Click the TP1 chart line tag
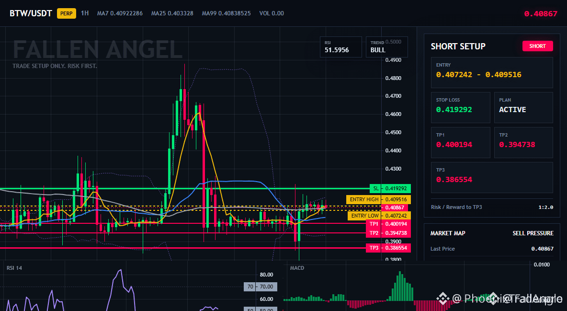The image size is (567, 311). (389, 224)
